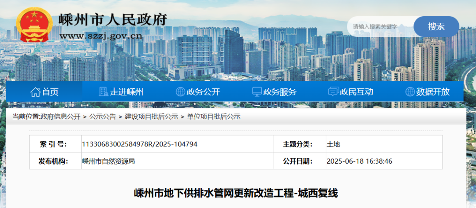Viewport: 476px width, 208px height.
Task: Click the publisher value 嵊州市自然资源局
Action: 108,161
